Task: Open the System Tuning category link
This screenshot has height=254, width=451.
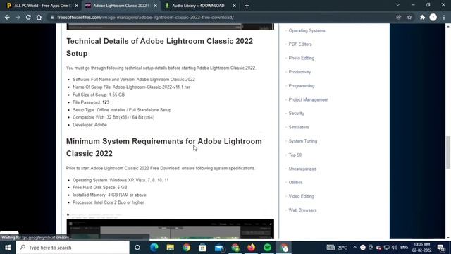Action: [x=302, y=141]
